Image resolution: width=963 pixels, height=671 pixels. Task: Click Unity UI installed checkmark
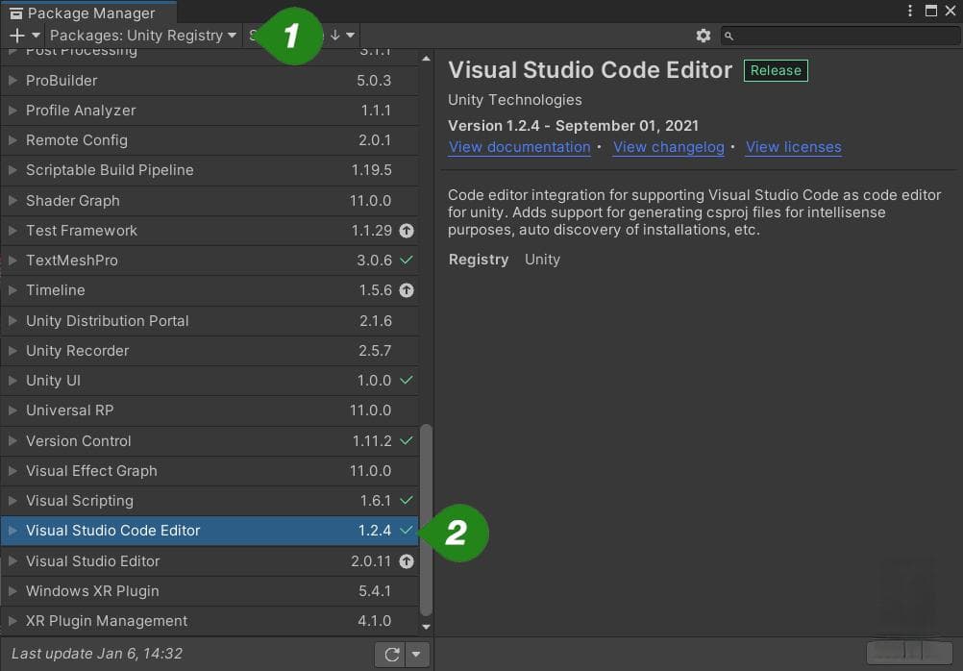pyautogui.click(x=406, y=381)
